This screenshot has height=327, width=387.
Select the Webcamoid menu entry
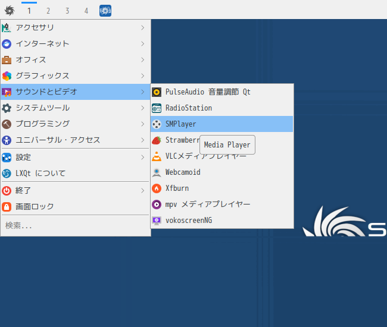221,172
